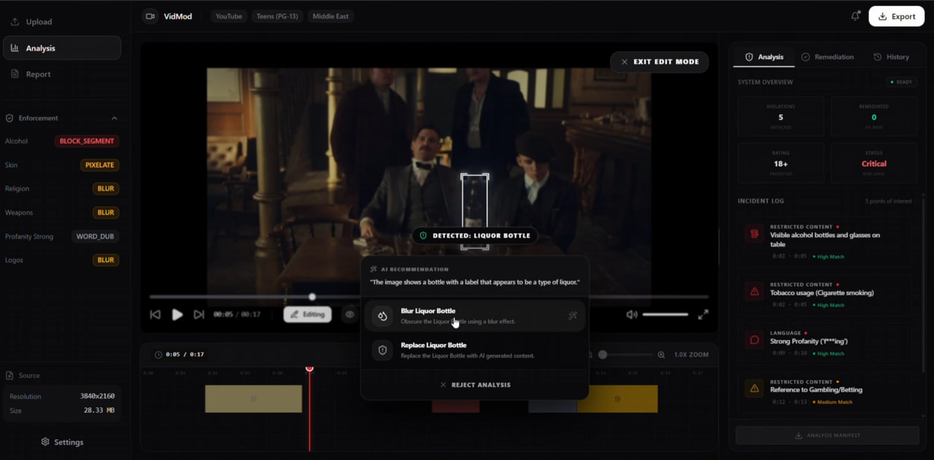
Task: Adjust the volume slider
Action: pos(665,314)
